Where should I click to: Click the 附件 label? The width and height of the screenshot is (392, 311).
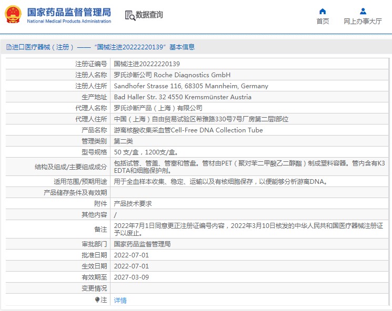coord(100,203)
